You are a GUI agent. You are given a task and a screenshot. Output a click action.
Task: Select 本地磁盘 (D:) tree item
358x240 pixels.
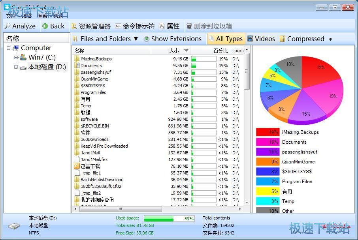[47, 67]
